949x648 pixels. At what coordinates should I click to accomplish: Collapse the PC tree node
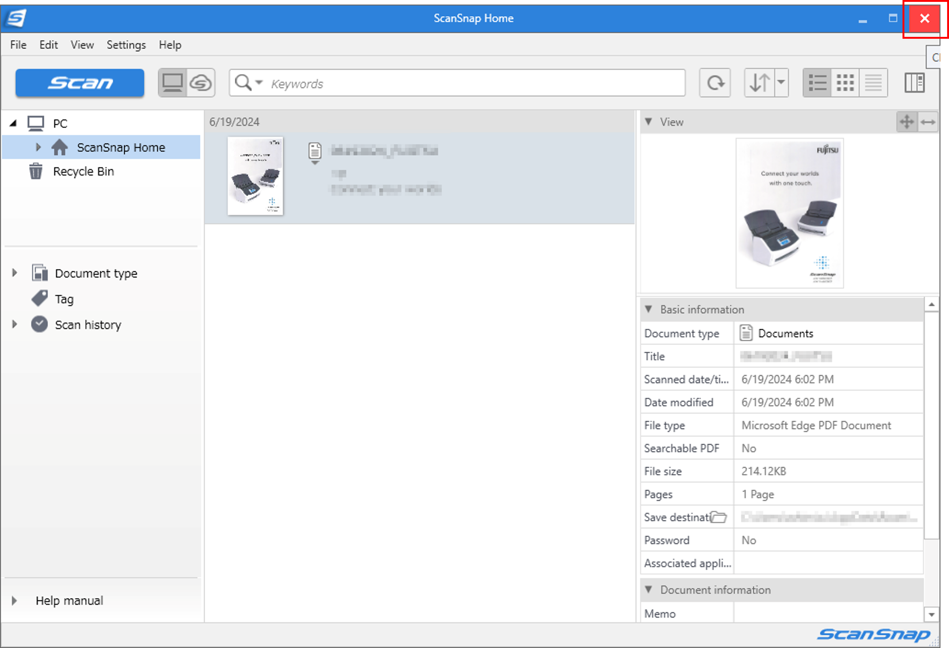pos(13,123)
